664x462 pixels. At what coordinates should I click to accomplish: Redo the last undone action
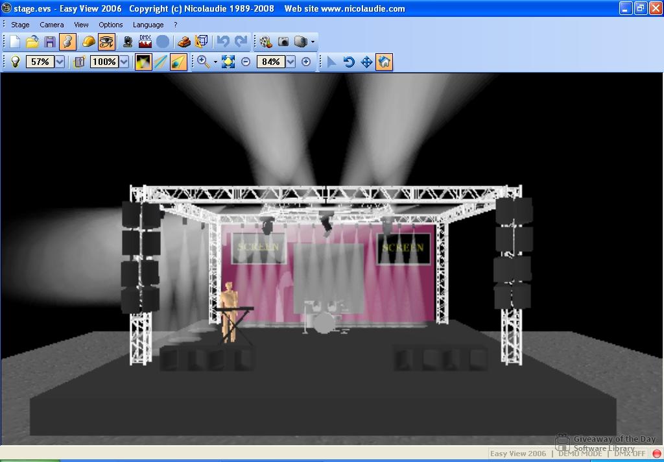point(241,42)
